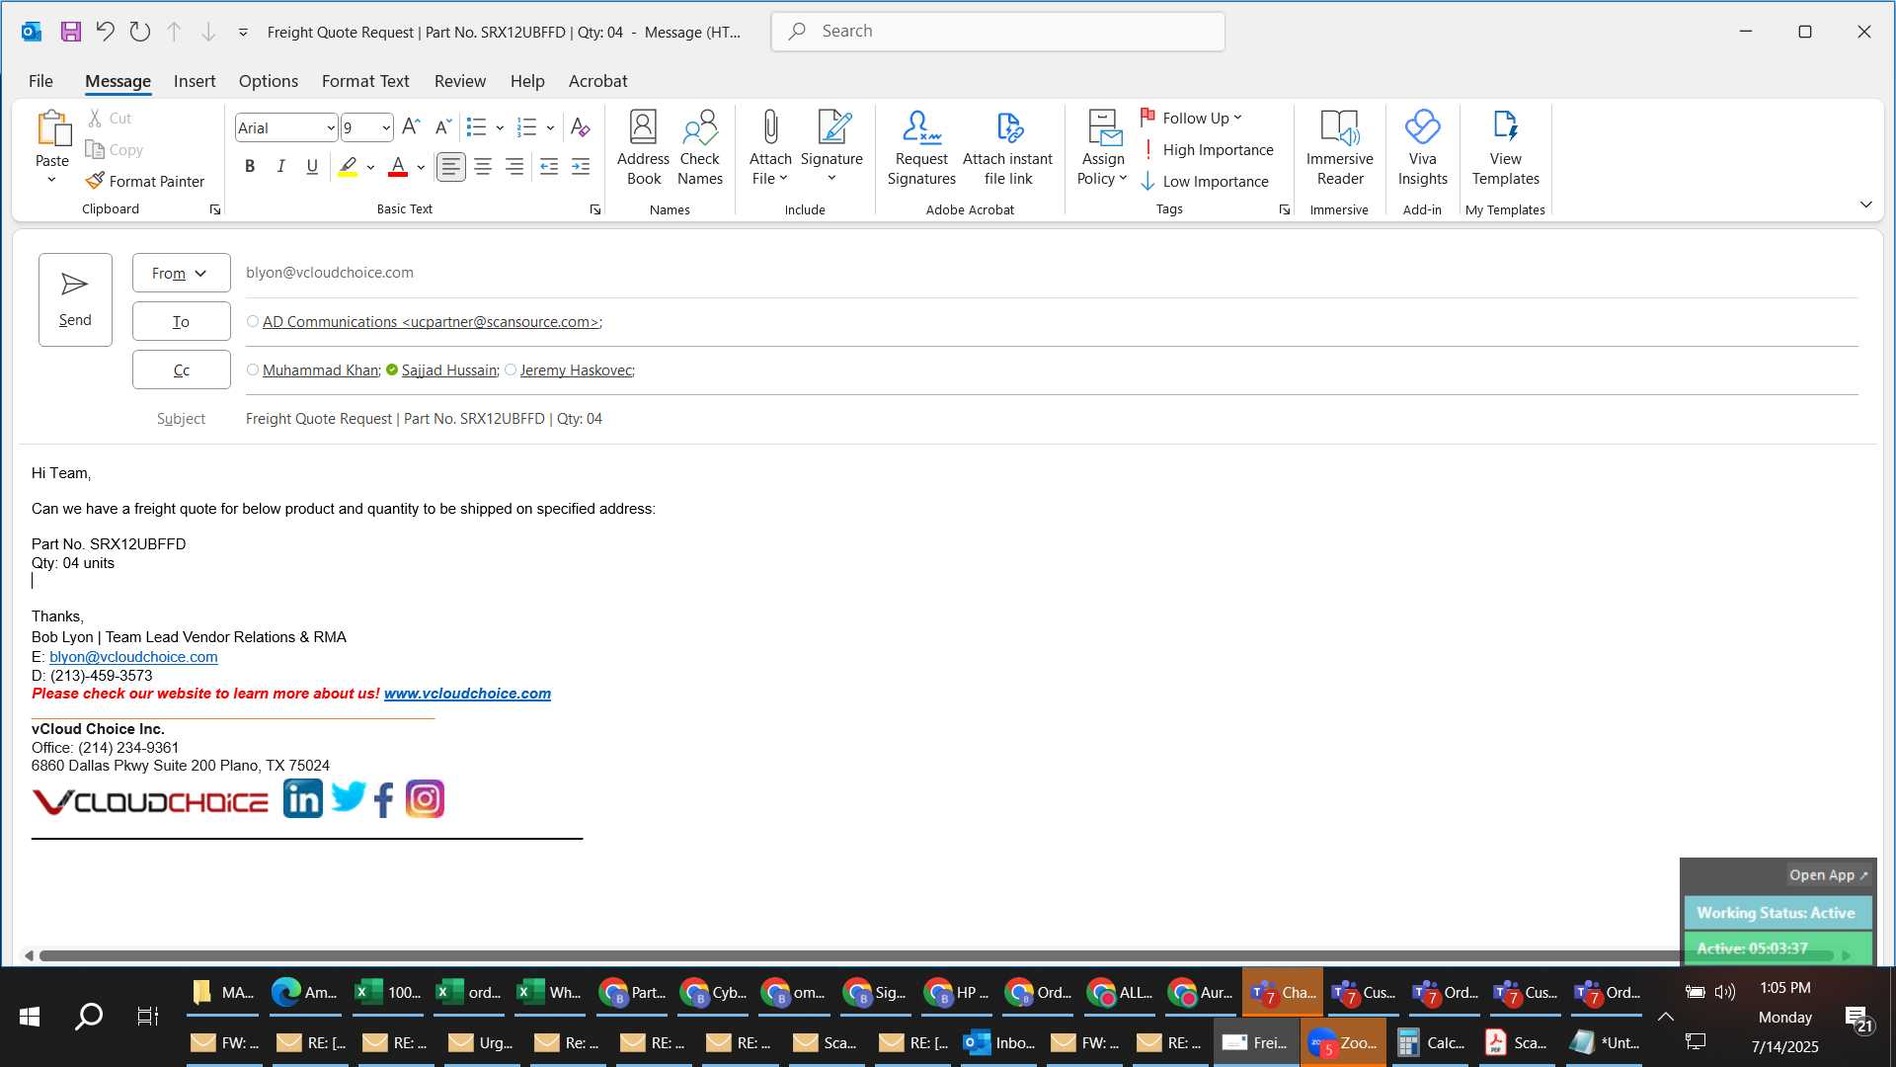Open the font size dropdown showing 9
The height and width of the screenshot is (1067, 1896).
[x=386, y=128]
